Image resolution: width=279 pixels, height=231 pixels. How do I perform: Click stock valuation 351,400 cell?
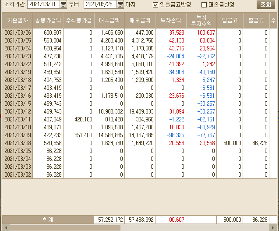[79, 135]
